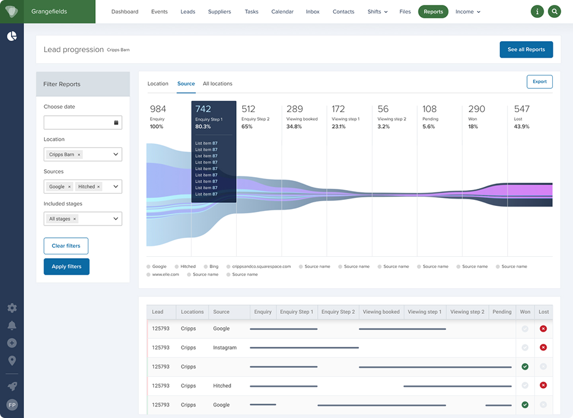The width and height of the screenshot is (573, 418).
Task: Toggle Google source in chart legend
Action: click(156, 267)
